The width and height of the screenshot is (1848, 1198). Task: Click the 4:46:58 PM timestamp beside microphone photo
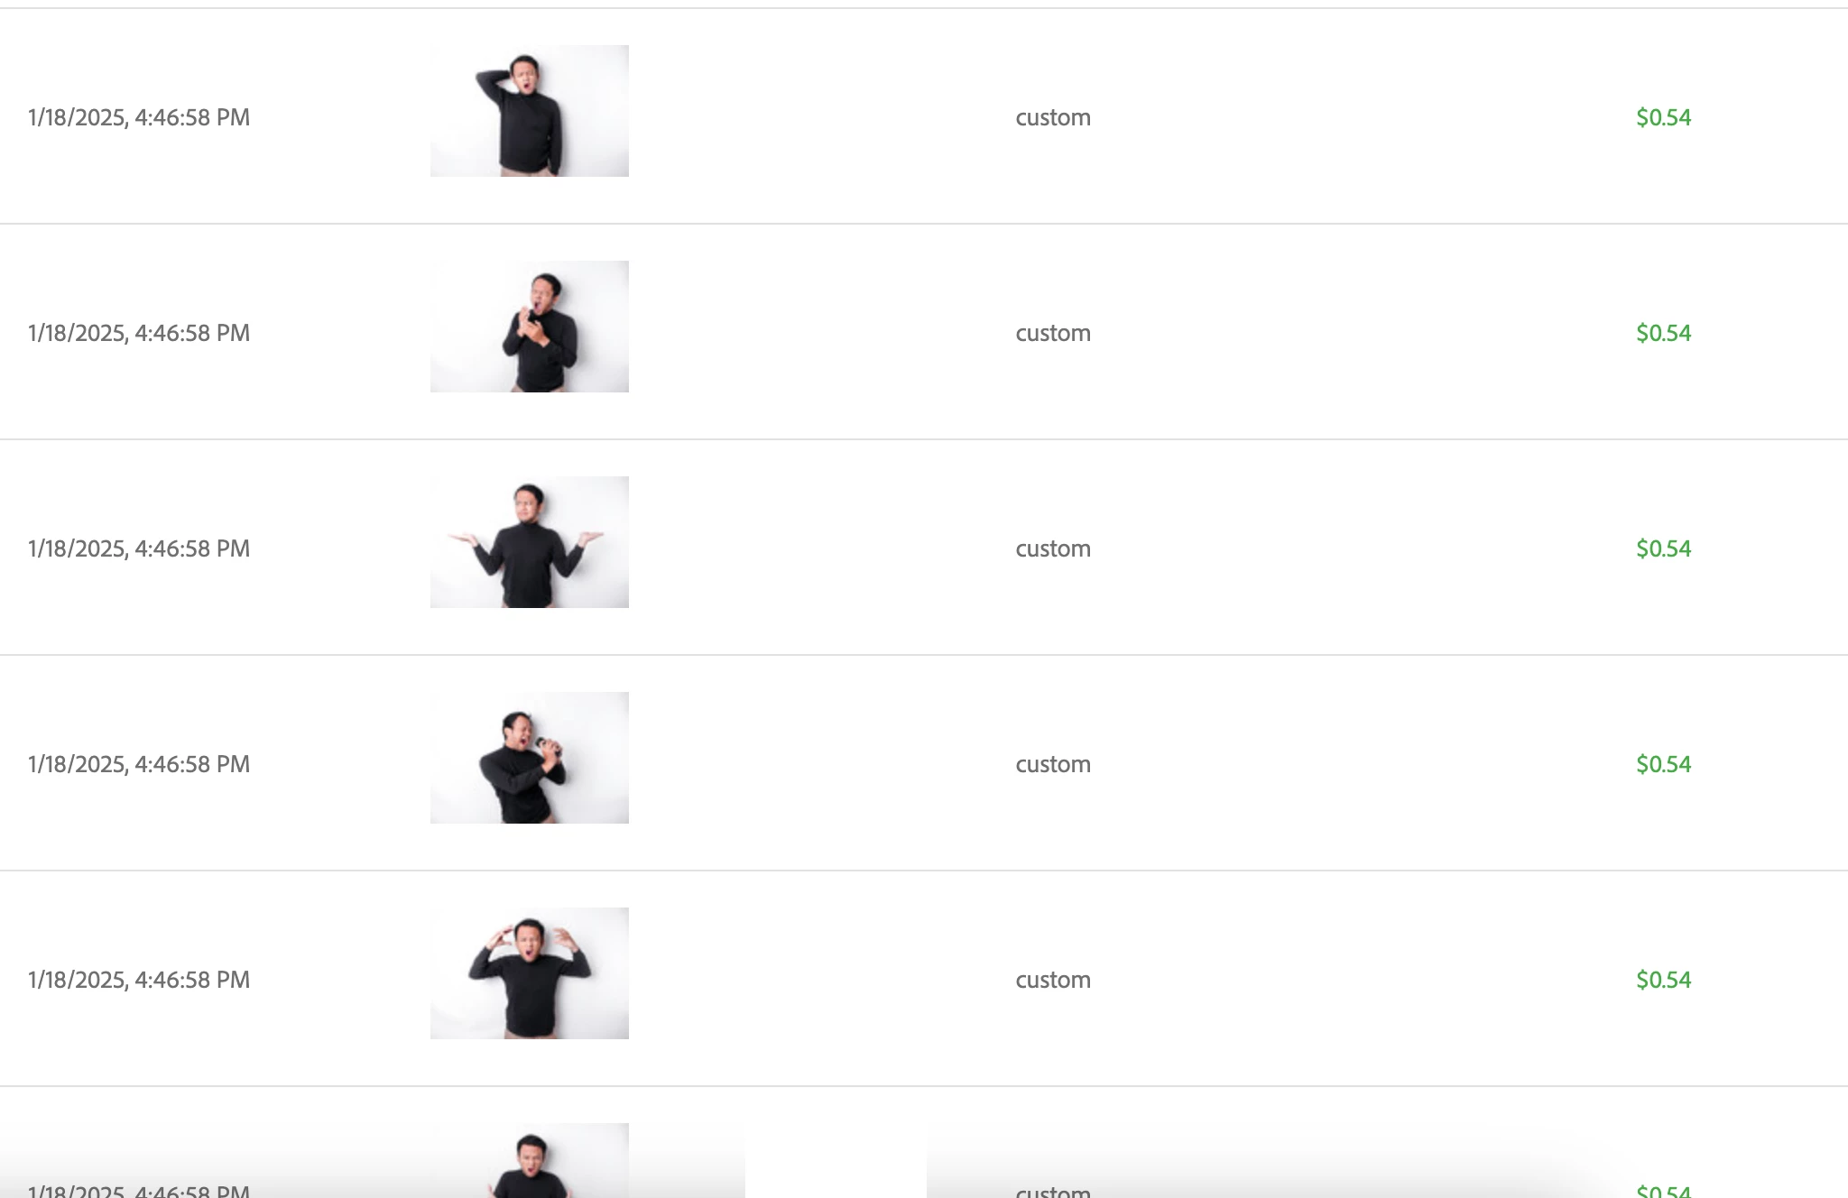[193, 764]
